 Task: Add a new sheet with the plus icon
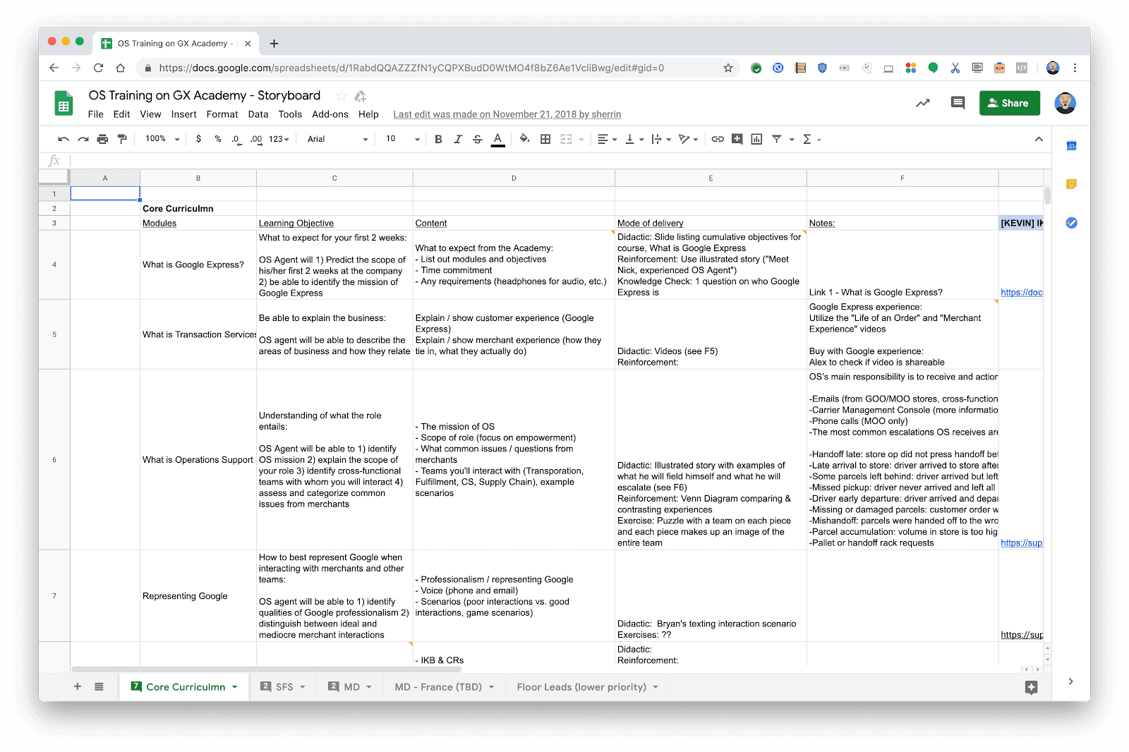click(78, 686)
